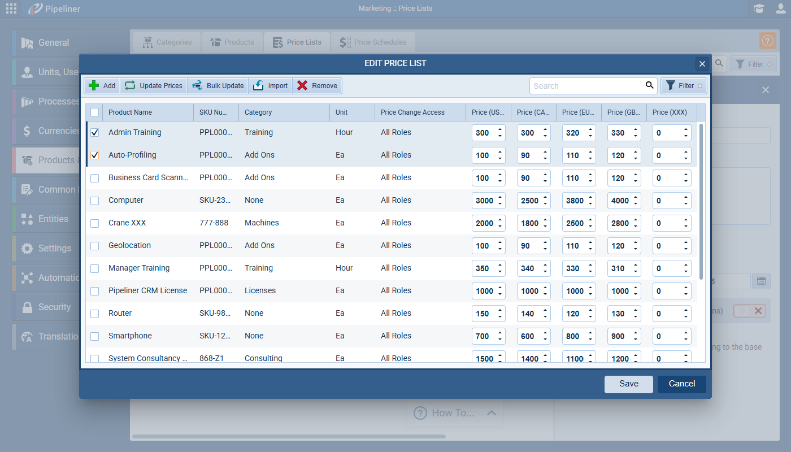This screenshot has height=452, width=791.
Task: Cancel editing the price list
Action: tap(681, 384)
